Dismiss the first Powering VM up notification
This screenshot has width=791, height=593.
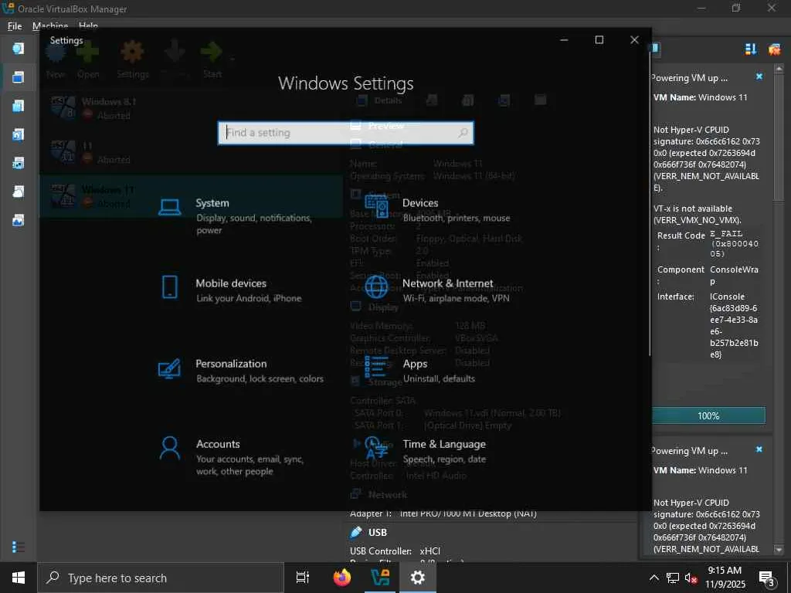click(759, 76)
